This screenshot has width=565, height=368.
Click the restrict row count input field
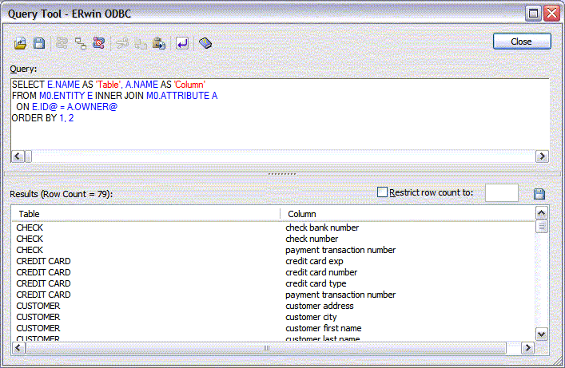click(501, 193)
